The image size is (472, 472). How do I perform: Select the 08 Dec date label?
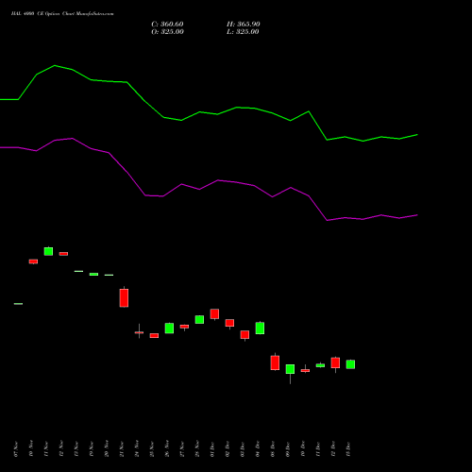point(273,449)
